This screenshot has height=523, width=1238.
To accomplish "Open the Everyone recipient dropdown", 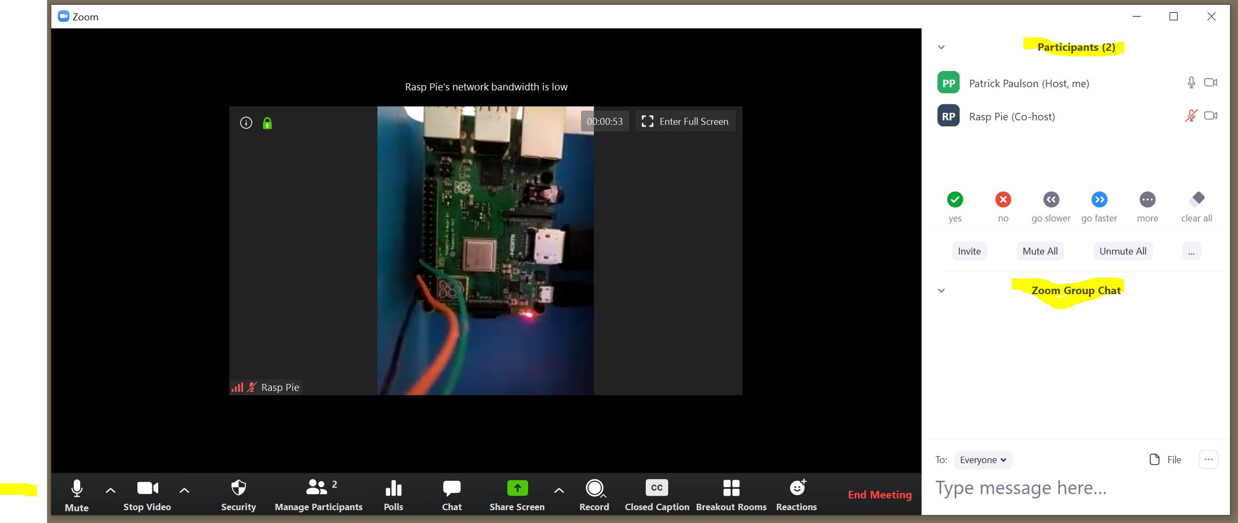I will click(x=982, y=460).
